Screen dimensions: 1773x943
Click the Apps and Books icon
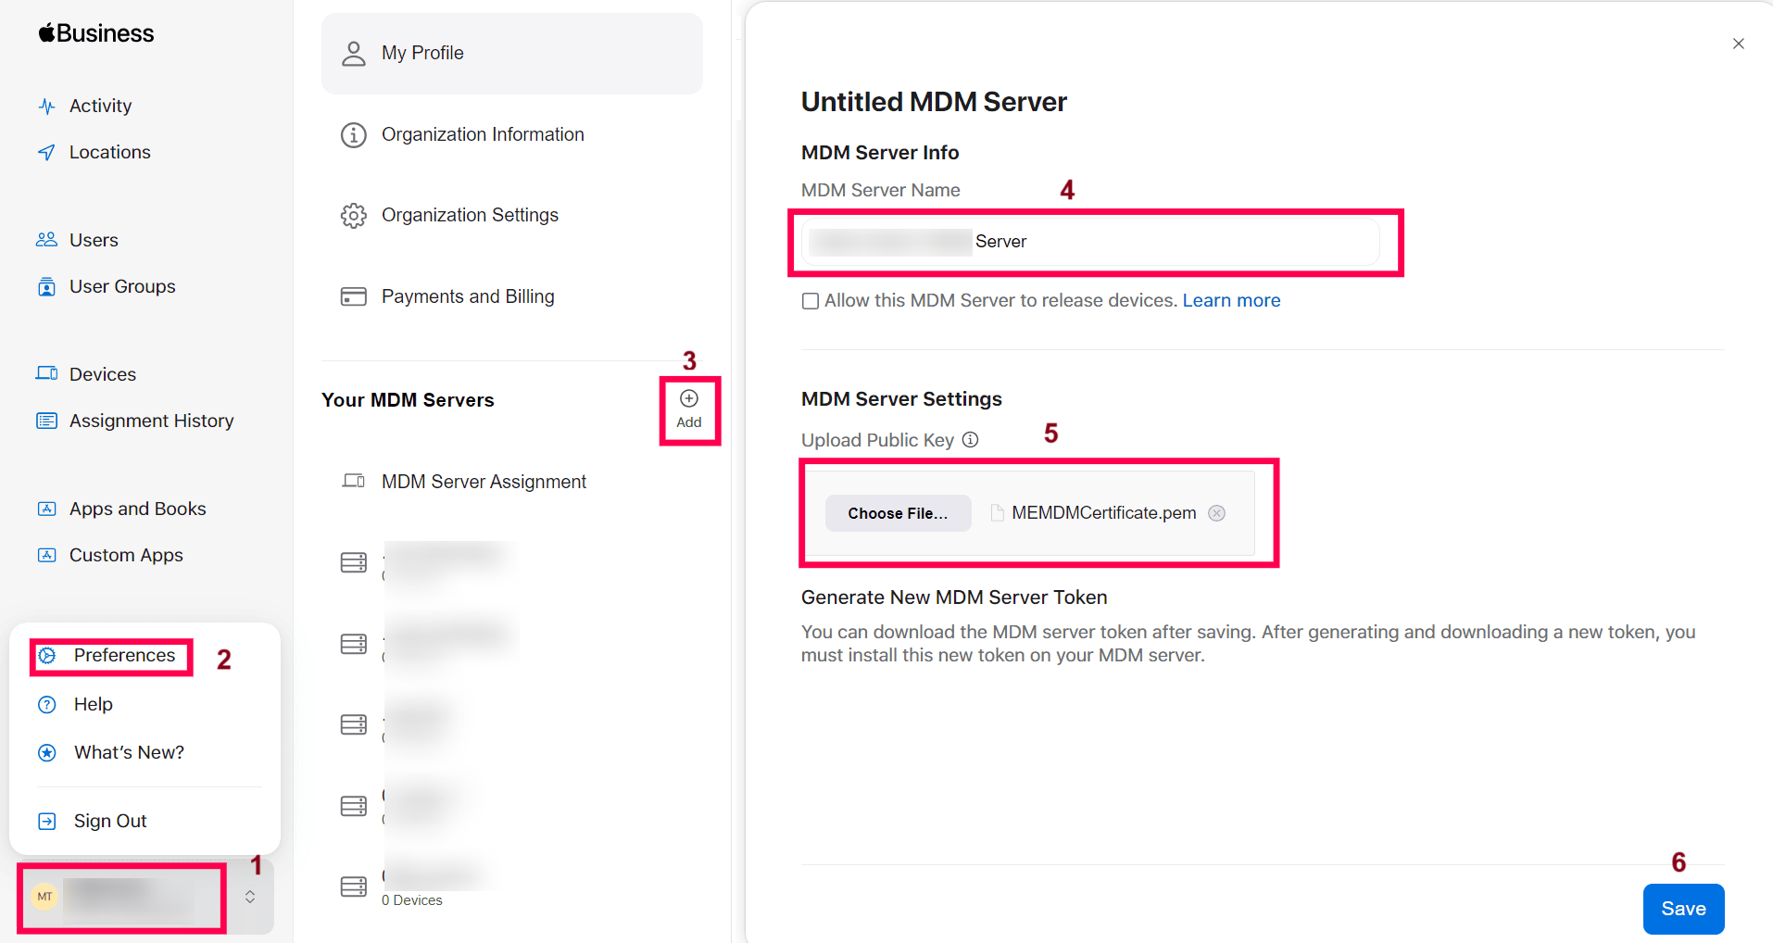[x=46, y=509]
